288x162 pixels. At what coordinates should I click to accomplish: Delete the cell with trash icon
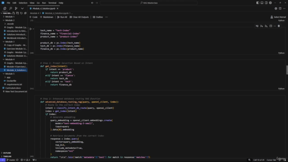point(279,26)
